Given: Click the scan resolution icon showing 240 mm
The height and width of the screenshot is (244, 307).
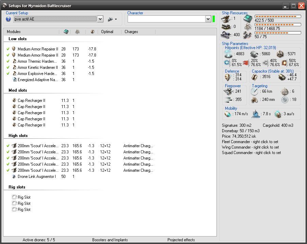Looking at the screenshot, I should (x=254, y=100).
